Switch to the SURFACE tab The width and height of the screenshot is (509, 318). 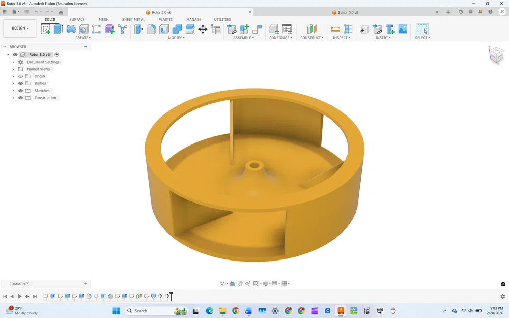(x=77, y=19)
